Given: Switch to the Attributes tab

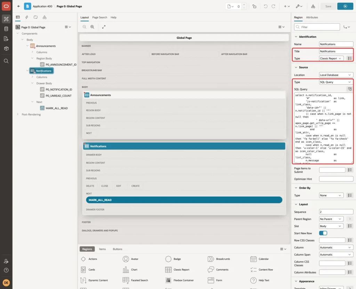Looking at the screenshot, I should click(312, 17).
